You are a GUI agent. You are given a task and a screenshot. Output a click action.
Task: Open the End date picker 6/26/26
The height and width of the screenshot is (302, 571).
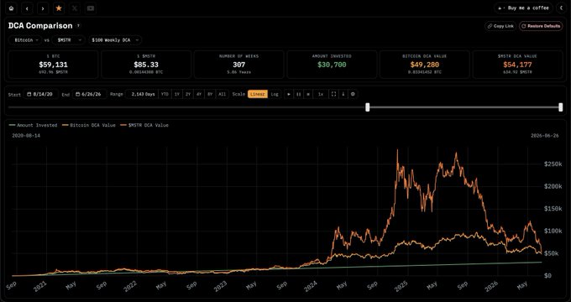[x=90, y=94]
